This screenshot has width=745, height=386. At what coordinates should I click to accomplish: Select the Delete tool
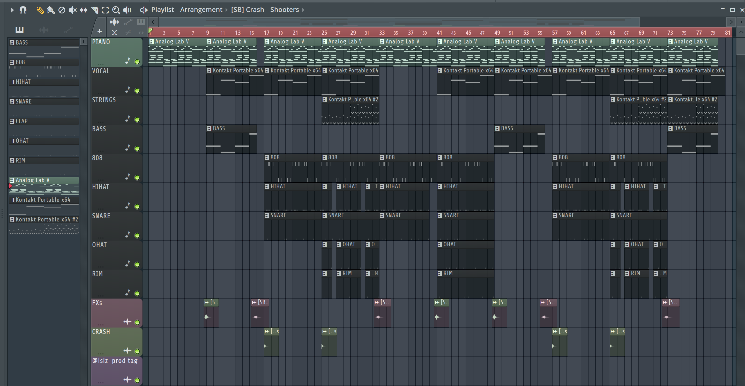tap(62, 10)
